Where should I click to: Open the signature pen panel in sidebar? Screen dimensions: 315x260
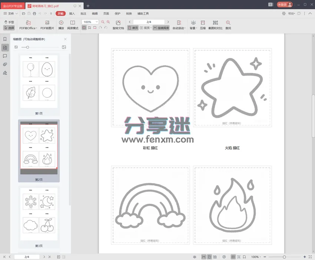tap(5, 73)
